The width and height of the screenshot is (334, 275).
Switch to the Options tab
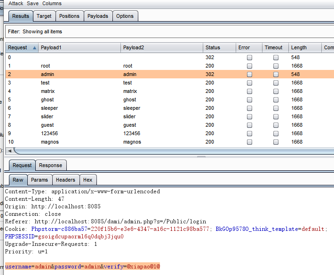click(x=125, y=16)
